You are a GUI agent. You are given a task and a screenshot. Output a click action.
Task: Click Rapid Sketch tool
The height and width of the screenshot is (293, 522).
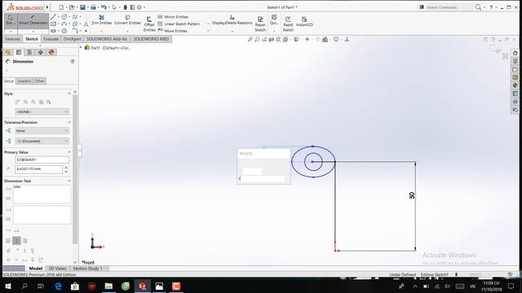(x=288, y=24)
